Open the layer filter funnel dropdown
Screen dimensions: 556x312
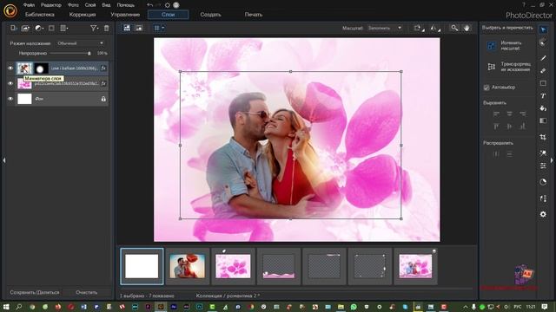pyautogui.click(x=94, y=28)
